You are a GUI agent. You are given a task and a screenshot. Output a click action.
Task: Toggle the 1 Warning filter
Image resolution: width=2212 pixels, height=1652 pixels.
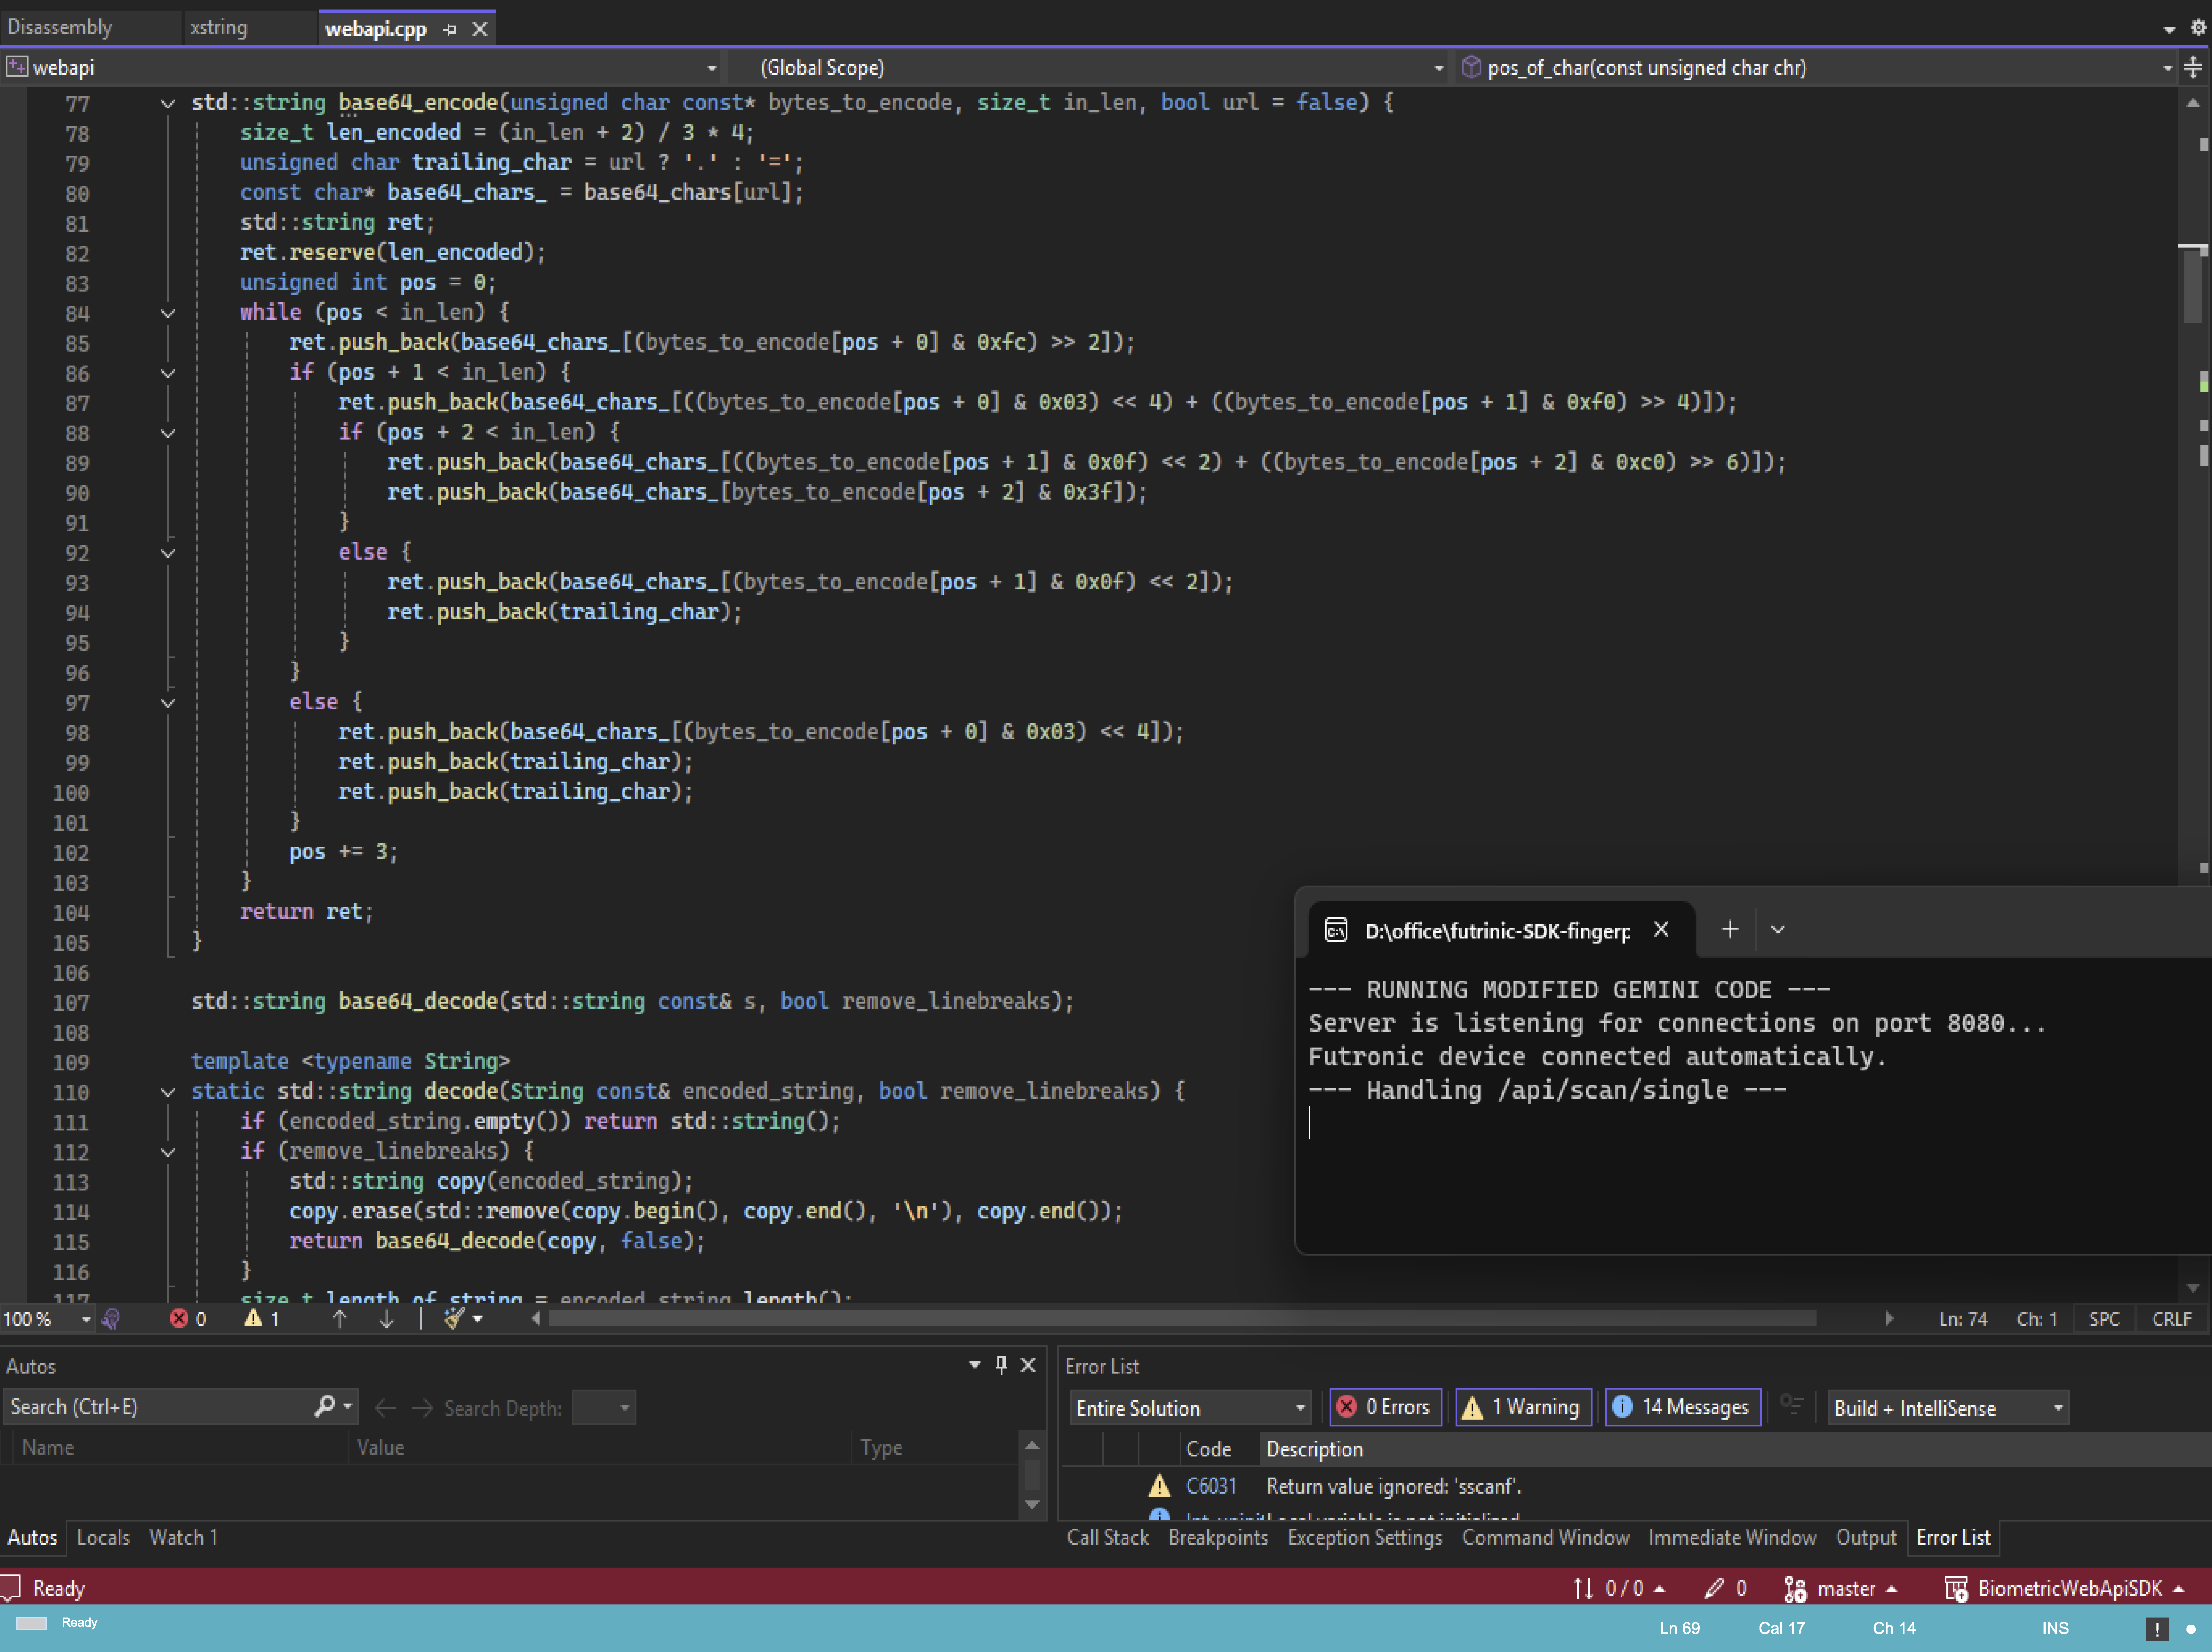tap(1523, 1407)
